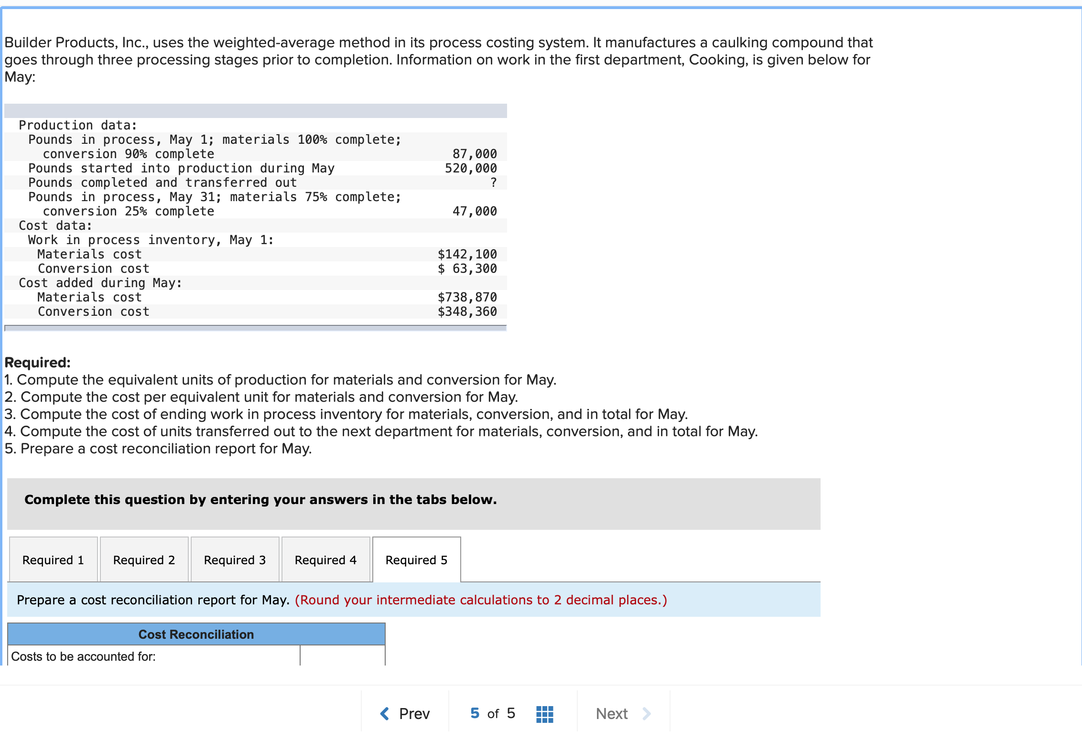
Task: Click the Costs to be accounted for row
Action: click(84, 657)
